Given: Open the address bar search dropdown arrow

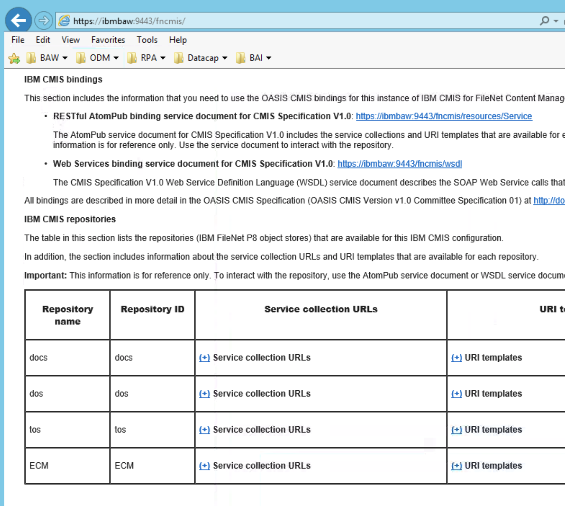Looking at the screenshot, I should click(556, 21).
